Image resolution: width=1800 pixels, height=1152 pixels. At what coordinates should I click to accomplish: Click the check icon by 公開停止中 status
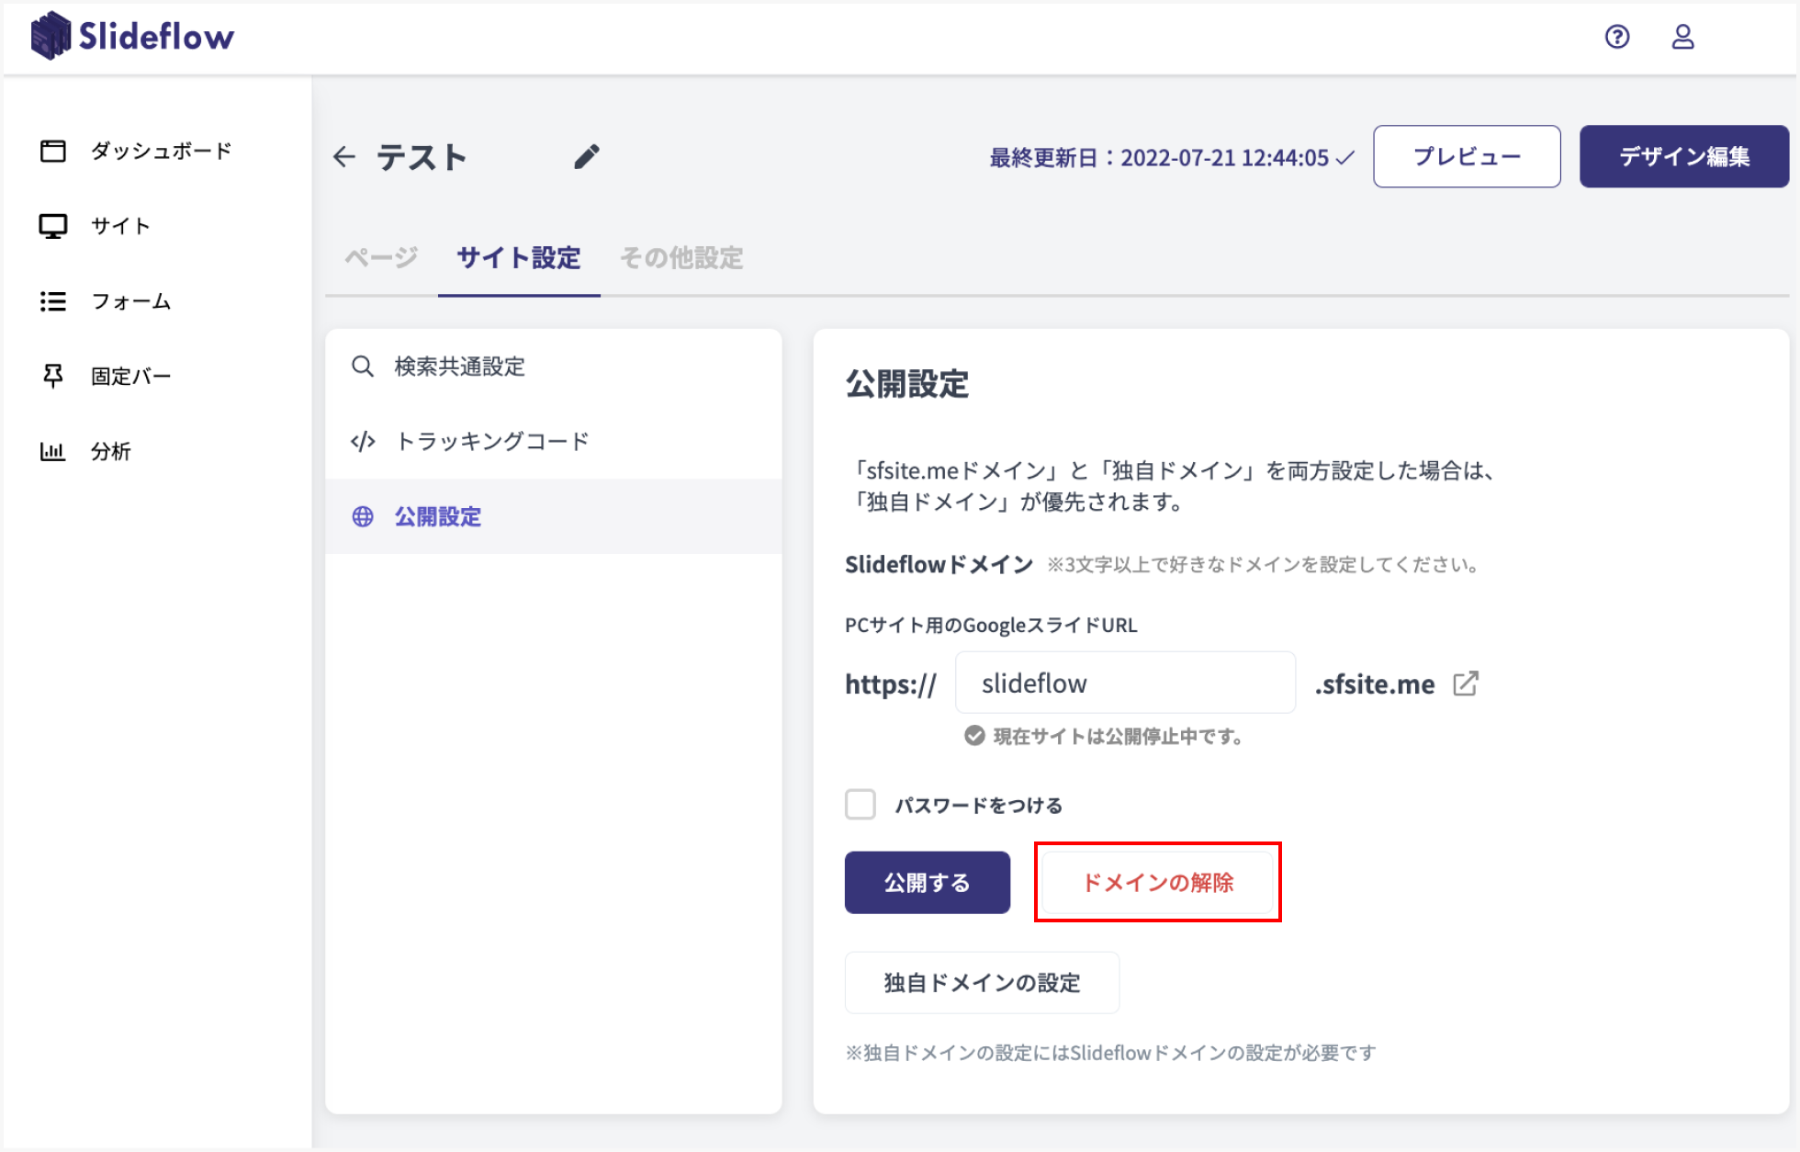click(974, 736)
